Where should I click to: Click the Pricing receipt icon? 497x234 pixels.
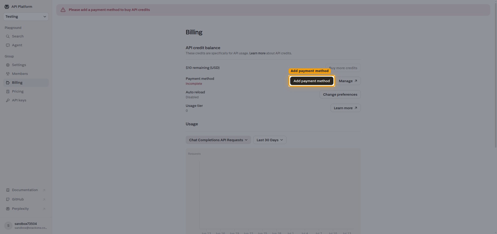8,92
